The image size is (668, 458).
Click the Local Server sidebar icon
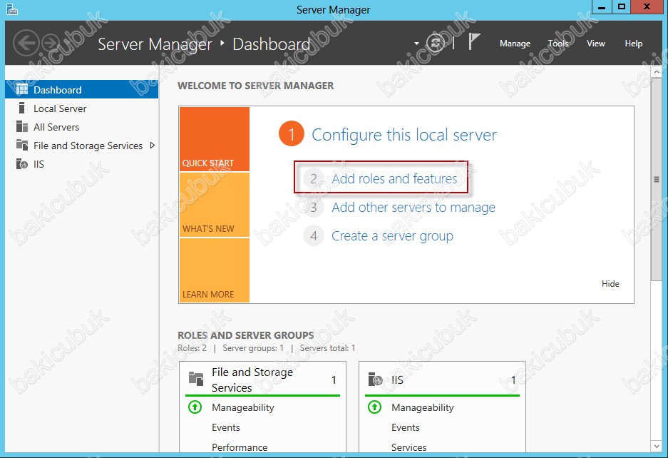tap(21, 108)
